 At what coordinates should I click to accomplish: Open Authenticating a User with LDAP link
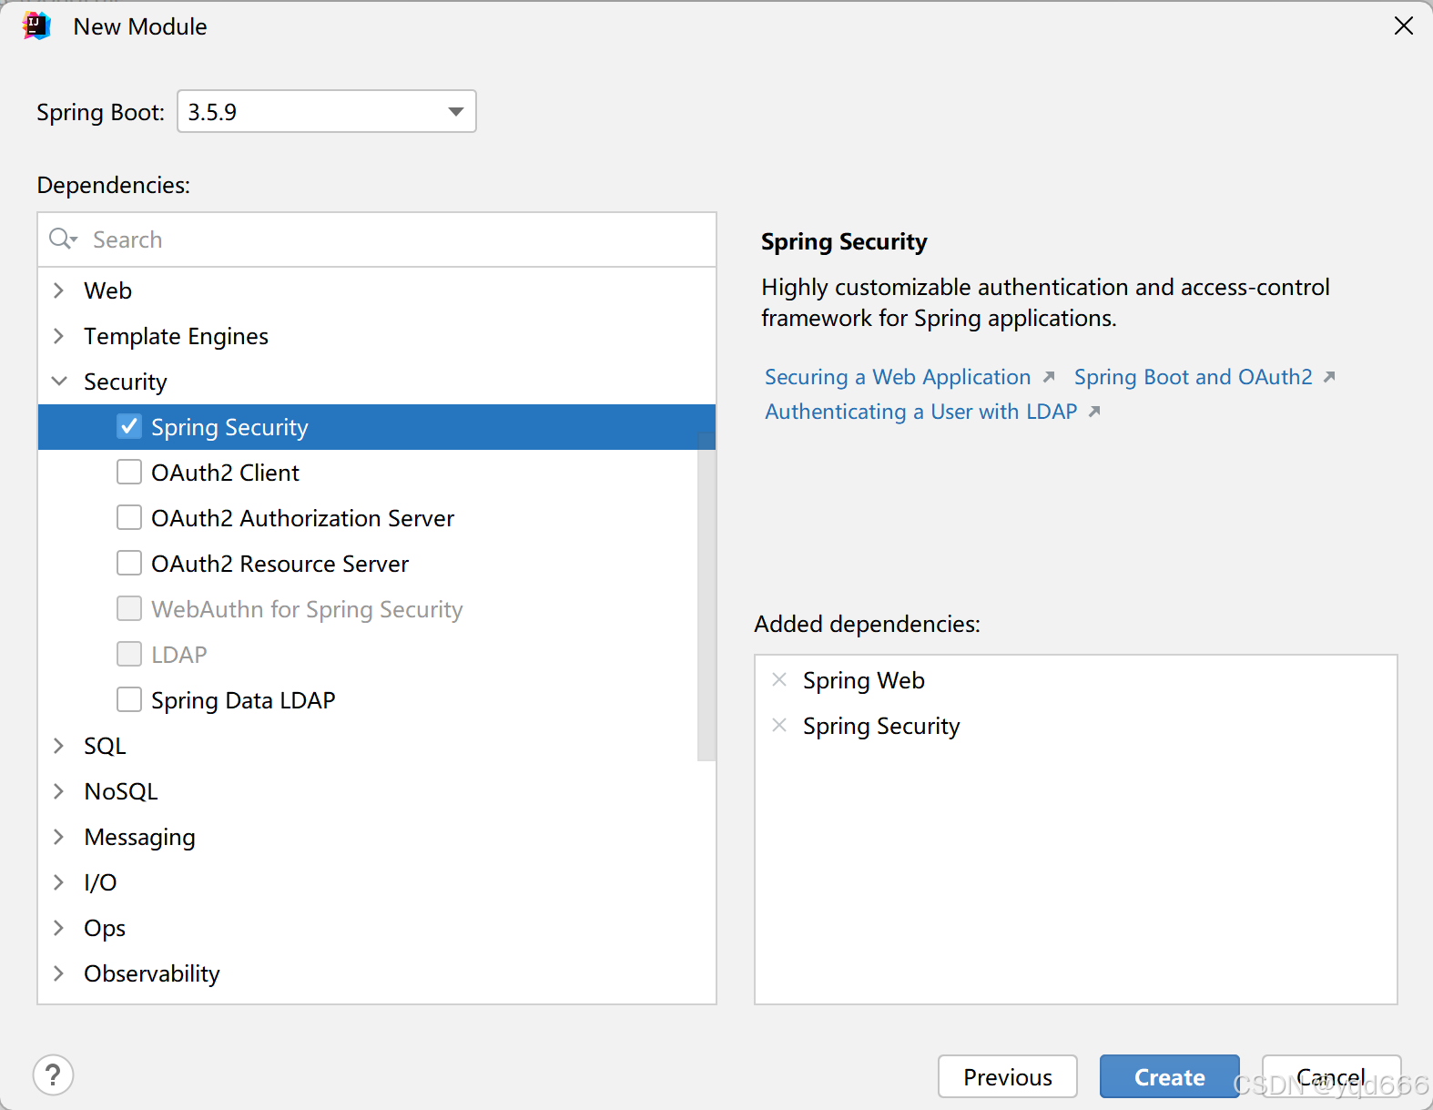920,412
